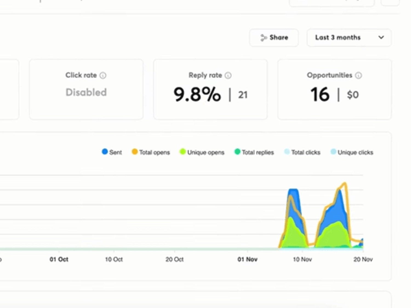Show Click rate info tooltip icon

[103, 75]
